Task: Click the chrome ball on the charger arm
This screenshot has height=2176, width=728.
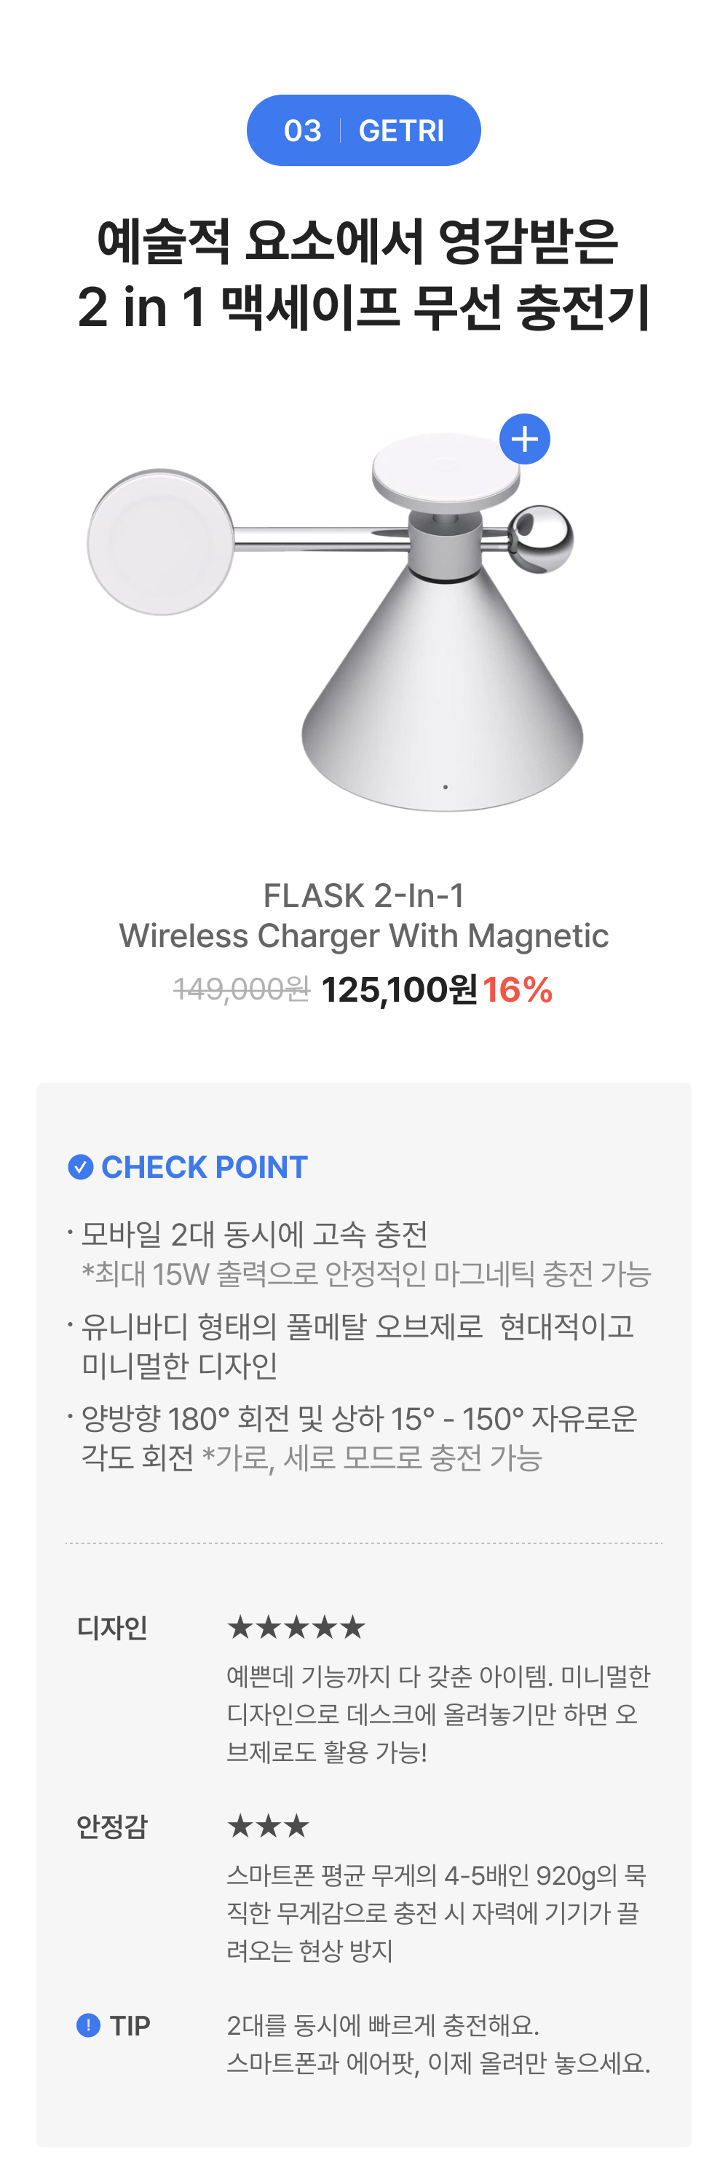Action: [542, 538]
